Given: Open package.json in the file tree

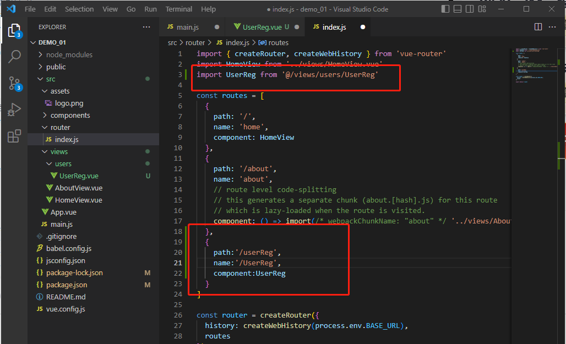Looking at the screenshot, I should coord(66,285).
